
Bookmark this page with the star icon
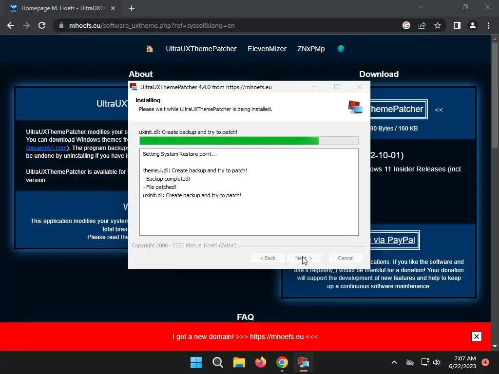[x=438, y=25]
